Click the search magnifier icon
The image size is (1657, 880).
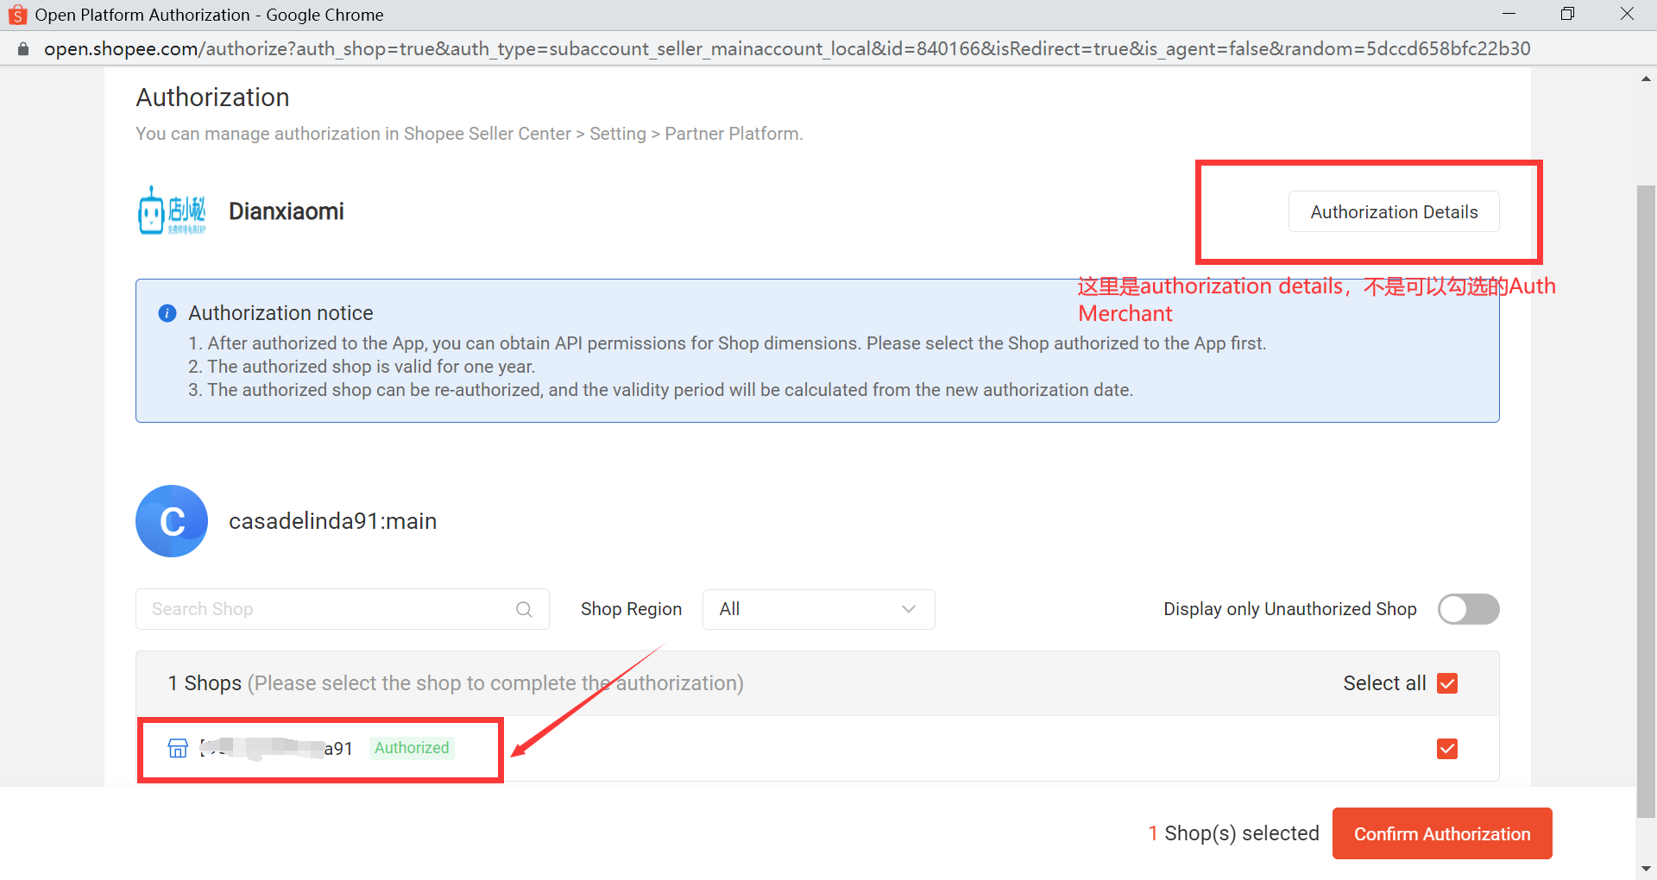(524, 609)
